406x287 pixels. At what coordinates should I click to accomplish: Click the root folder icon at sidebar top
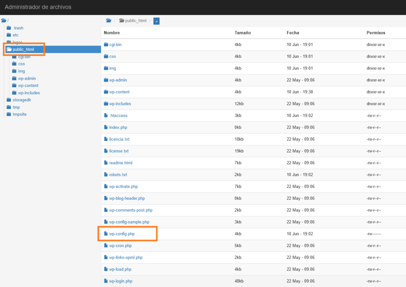point(4,20)
